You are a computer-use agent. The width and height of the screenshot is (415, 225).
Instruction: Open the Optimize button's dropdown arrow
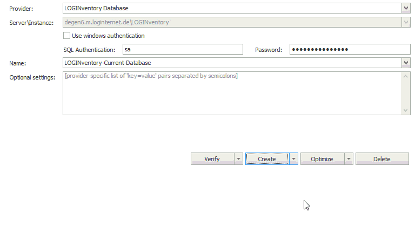[349, 159]
